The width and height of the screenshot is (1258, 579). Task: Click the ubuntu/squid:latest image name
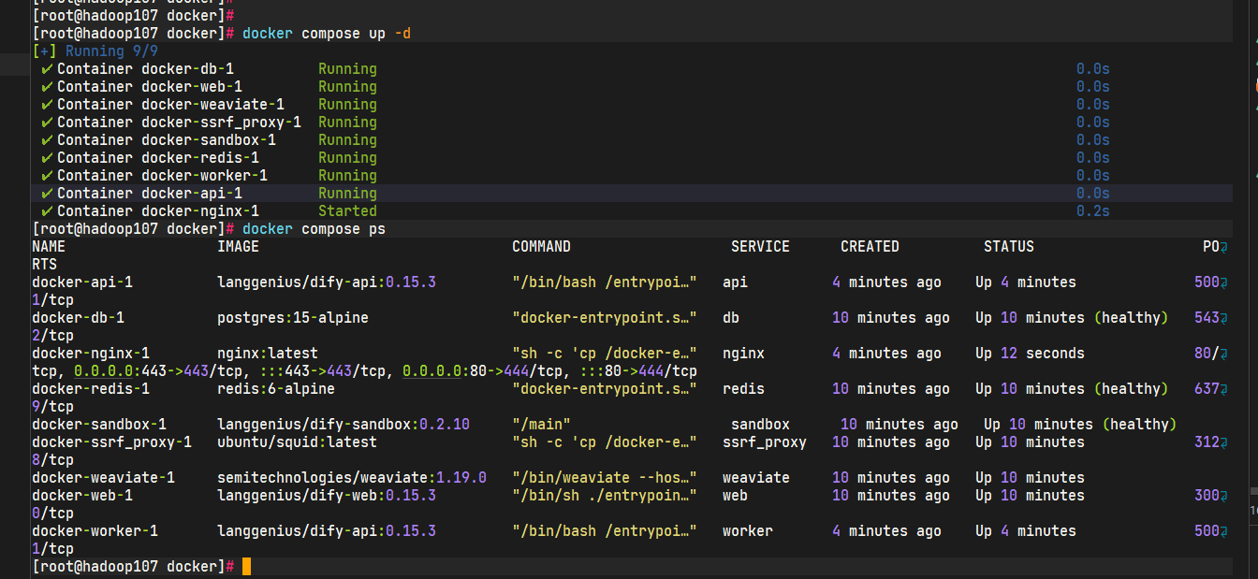point(297,442)
